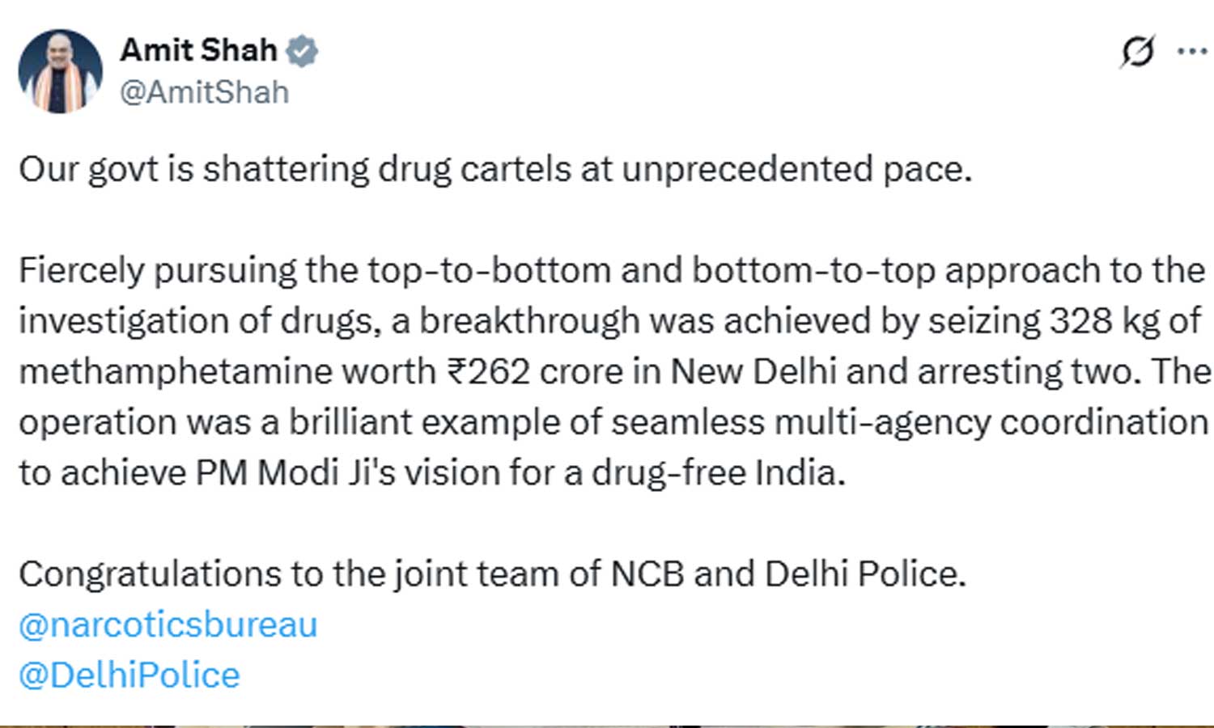Open Amit Shah's profile picture

coord(60,71)
